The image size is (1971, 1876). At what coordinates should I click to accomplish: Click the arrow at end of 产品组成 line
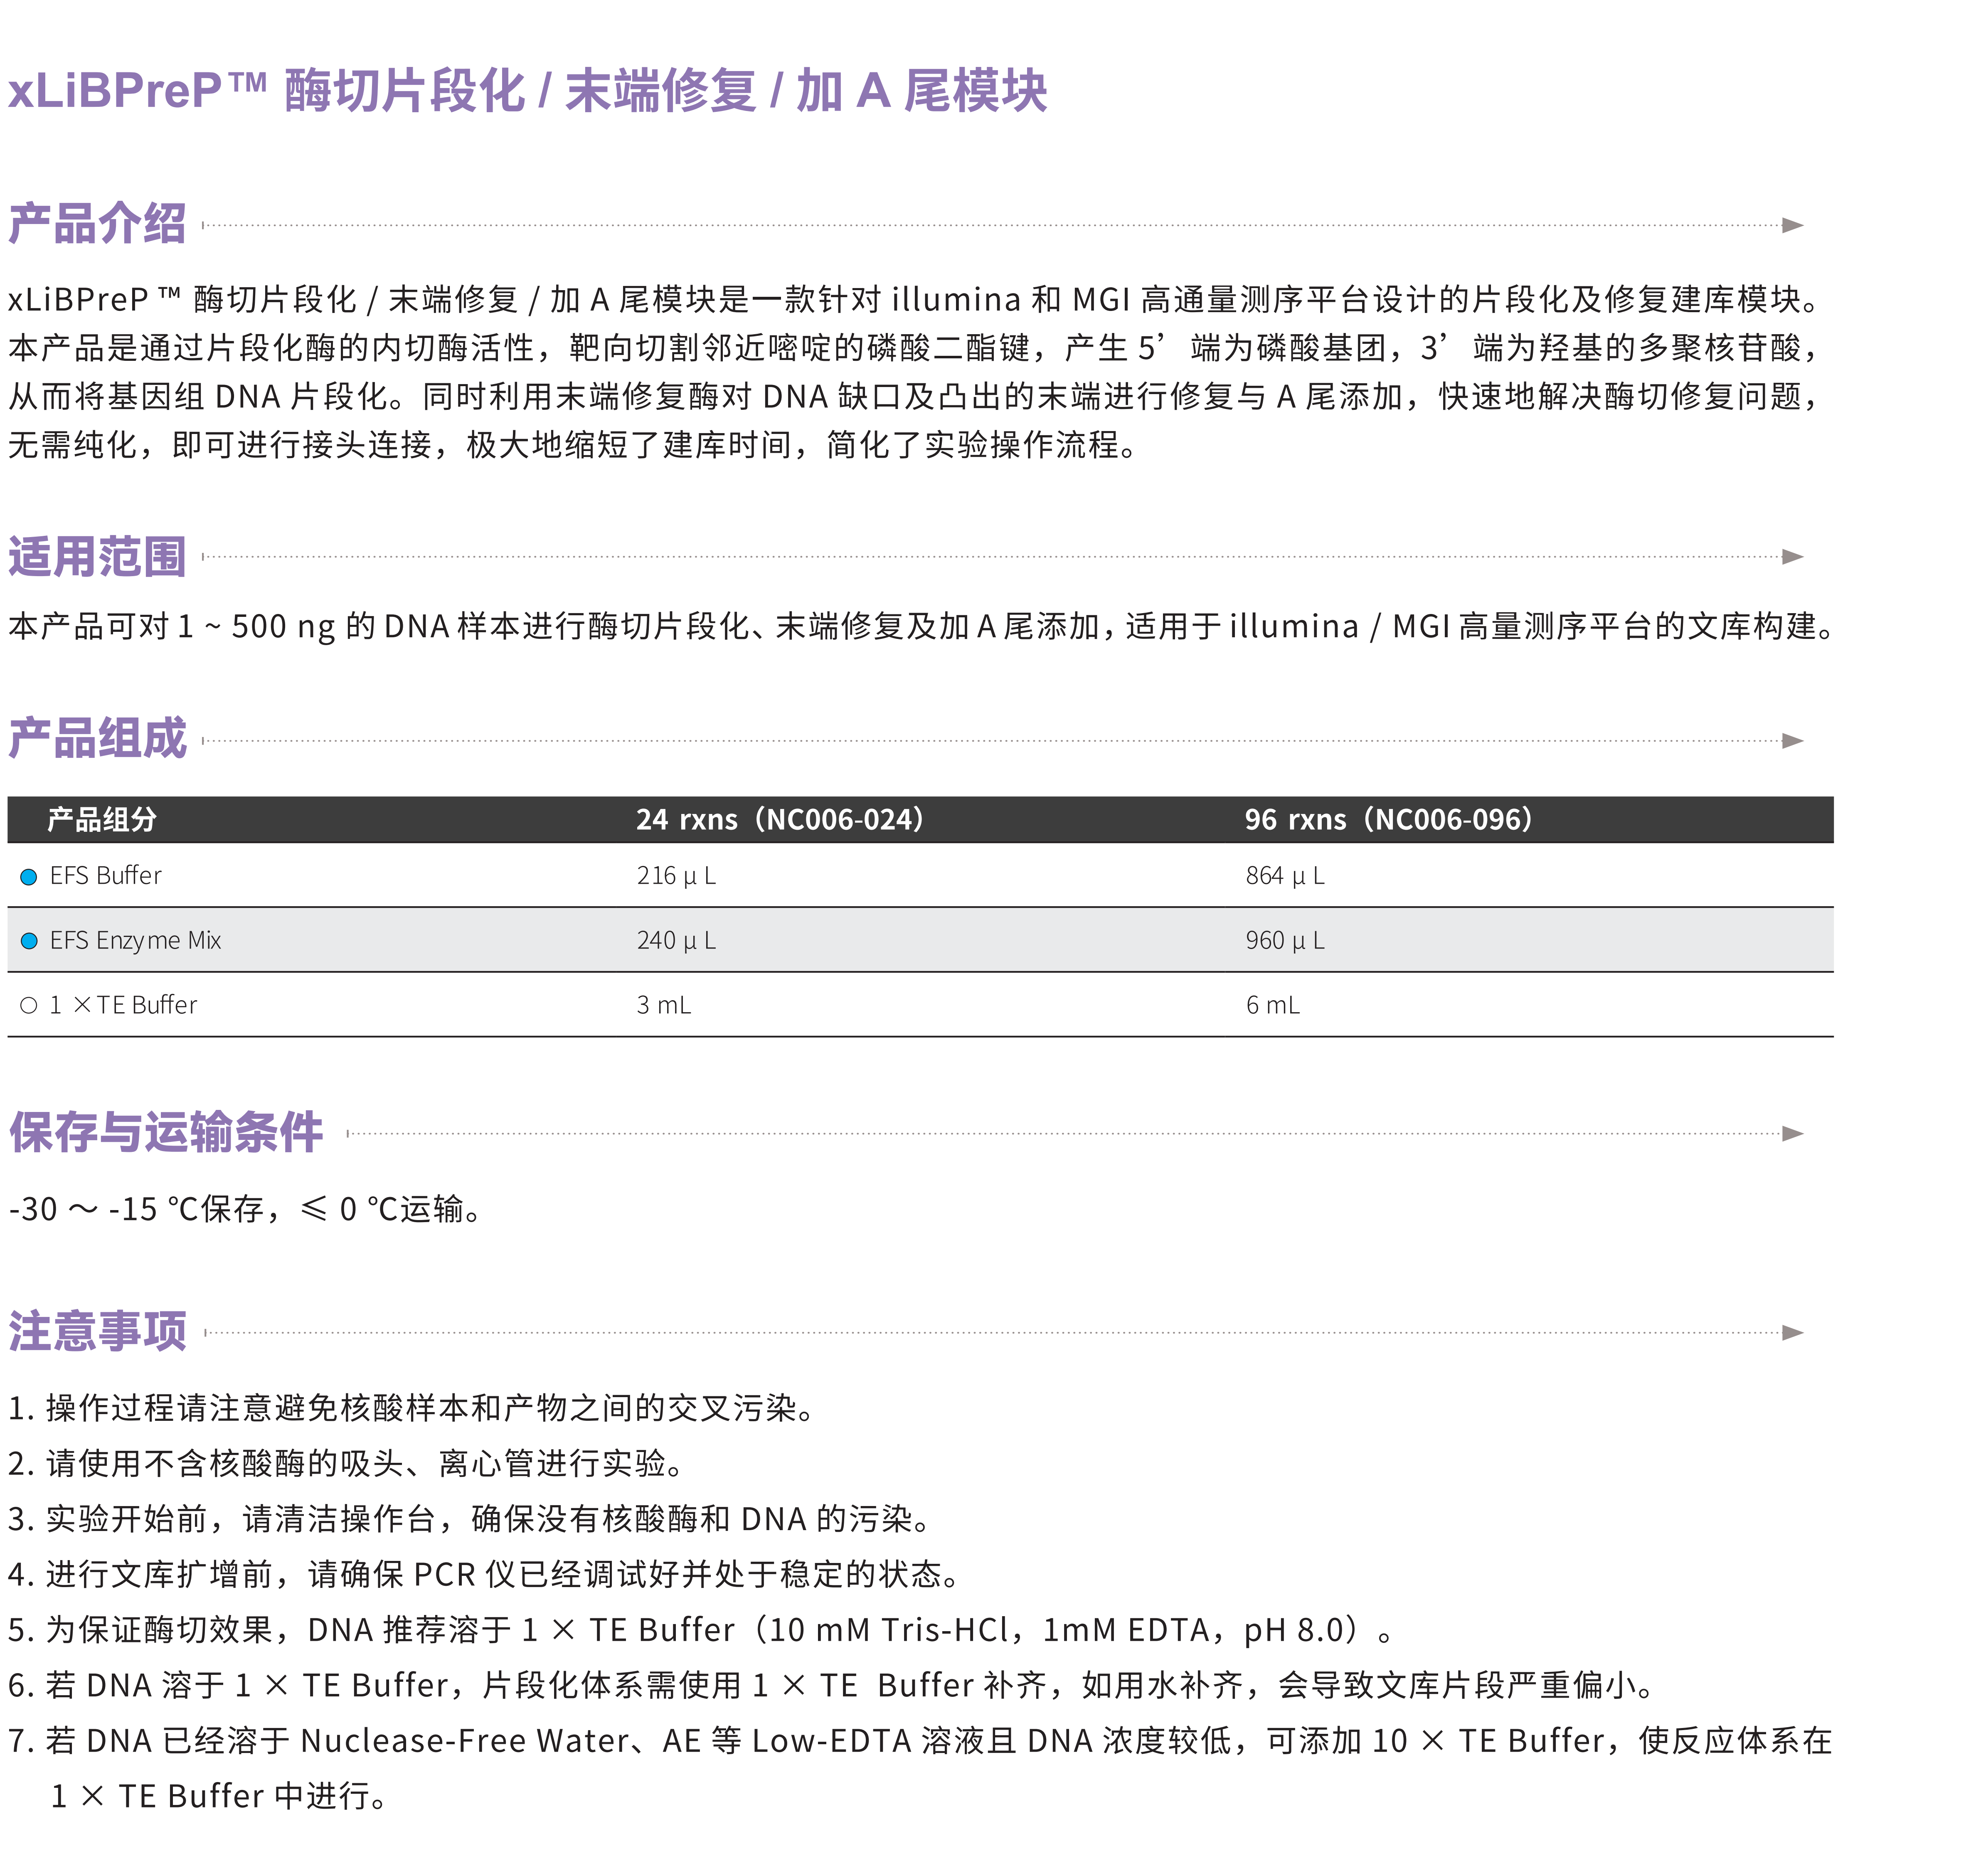click(1793, 741)
